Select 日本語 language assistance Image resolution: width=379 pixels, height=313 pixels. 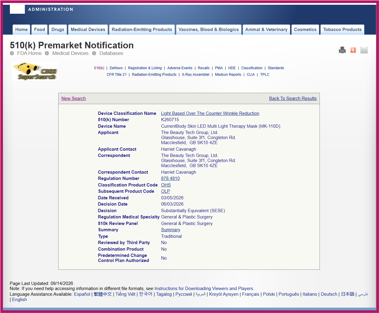[348, 294]
